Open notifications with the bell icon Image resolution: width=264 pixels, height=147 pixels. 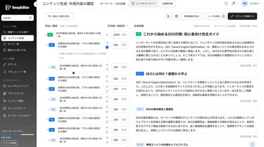pyautogui.click(x=233, y=3)
